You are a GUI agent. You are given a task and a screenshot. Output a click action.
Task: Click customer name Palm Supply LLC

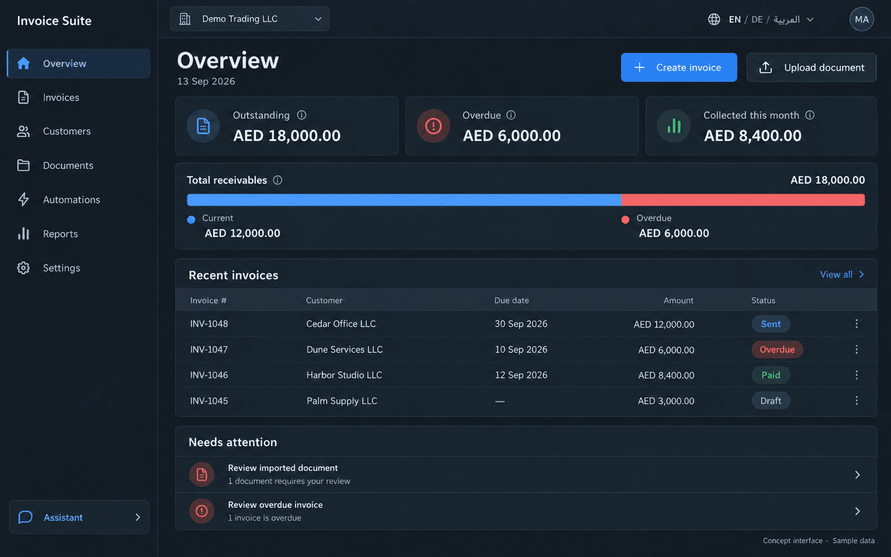click(x=342, y=401)
